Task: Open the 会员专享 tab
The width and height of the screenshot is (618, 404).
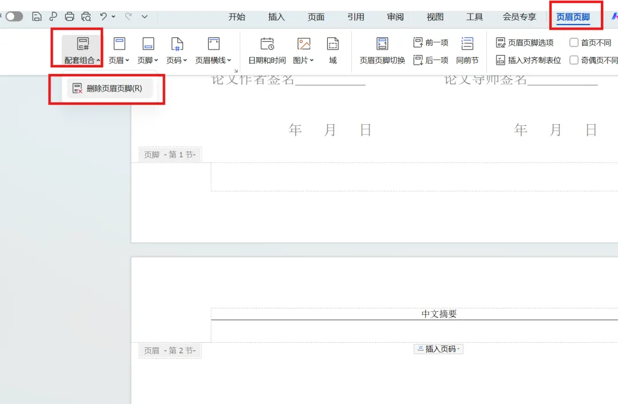Action: (520, 17)
